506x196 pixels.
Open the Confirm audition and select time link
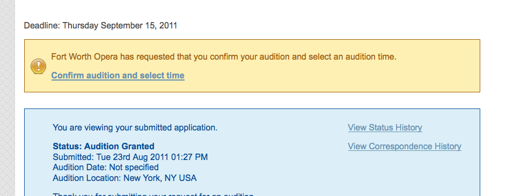[118, 76]
